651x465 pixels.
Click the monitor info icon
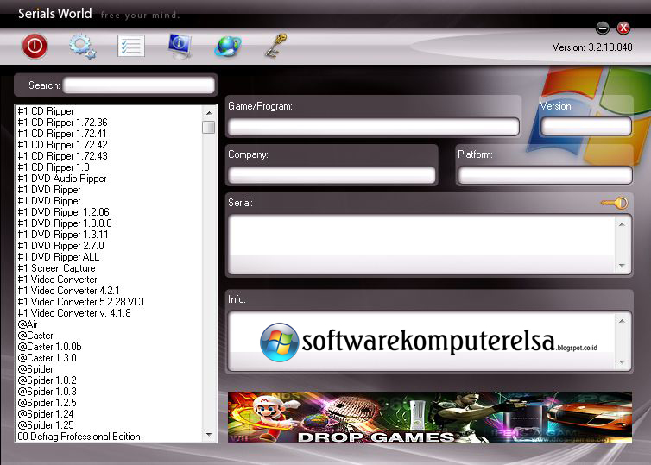pos(180,46)
